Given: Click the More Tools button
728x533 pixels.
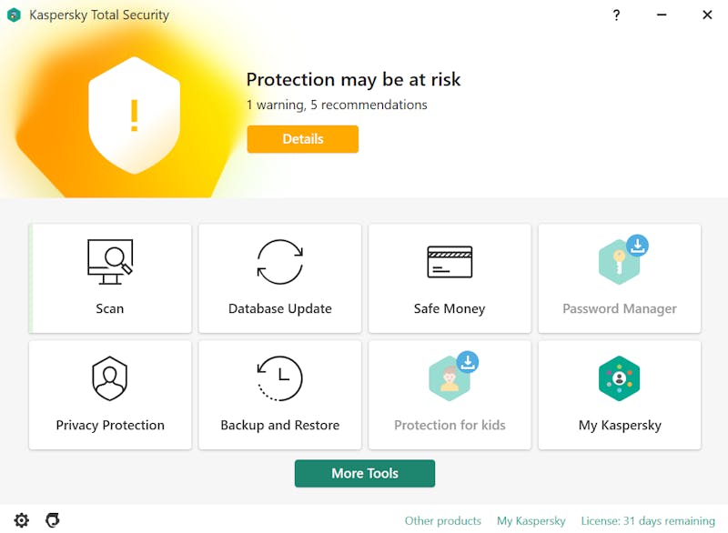Looking at the screenshot, I should click(x=365, y=473).
